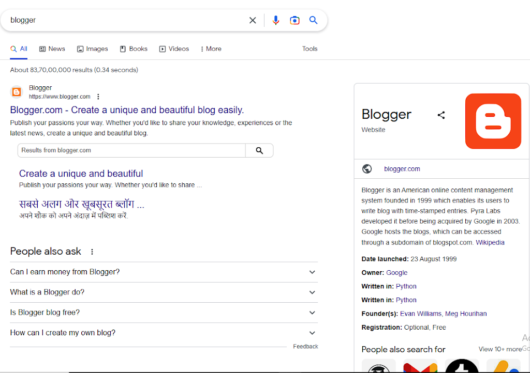This screenshot has height=373, width=530.
Task: Click the magnifier button in blogger.com site search
Action: [259, 150]
